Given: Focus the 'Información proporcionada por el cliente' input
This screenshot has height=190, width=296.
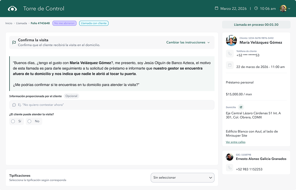Looking at the screenshot, I should [112, 105].
